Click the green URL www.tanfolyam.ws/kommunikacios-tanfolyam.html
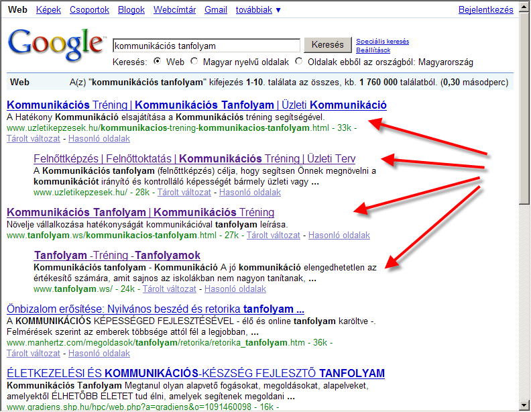Viewport: 531px width, 412px height. pos(111,235)
